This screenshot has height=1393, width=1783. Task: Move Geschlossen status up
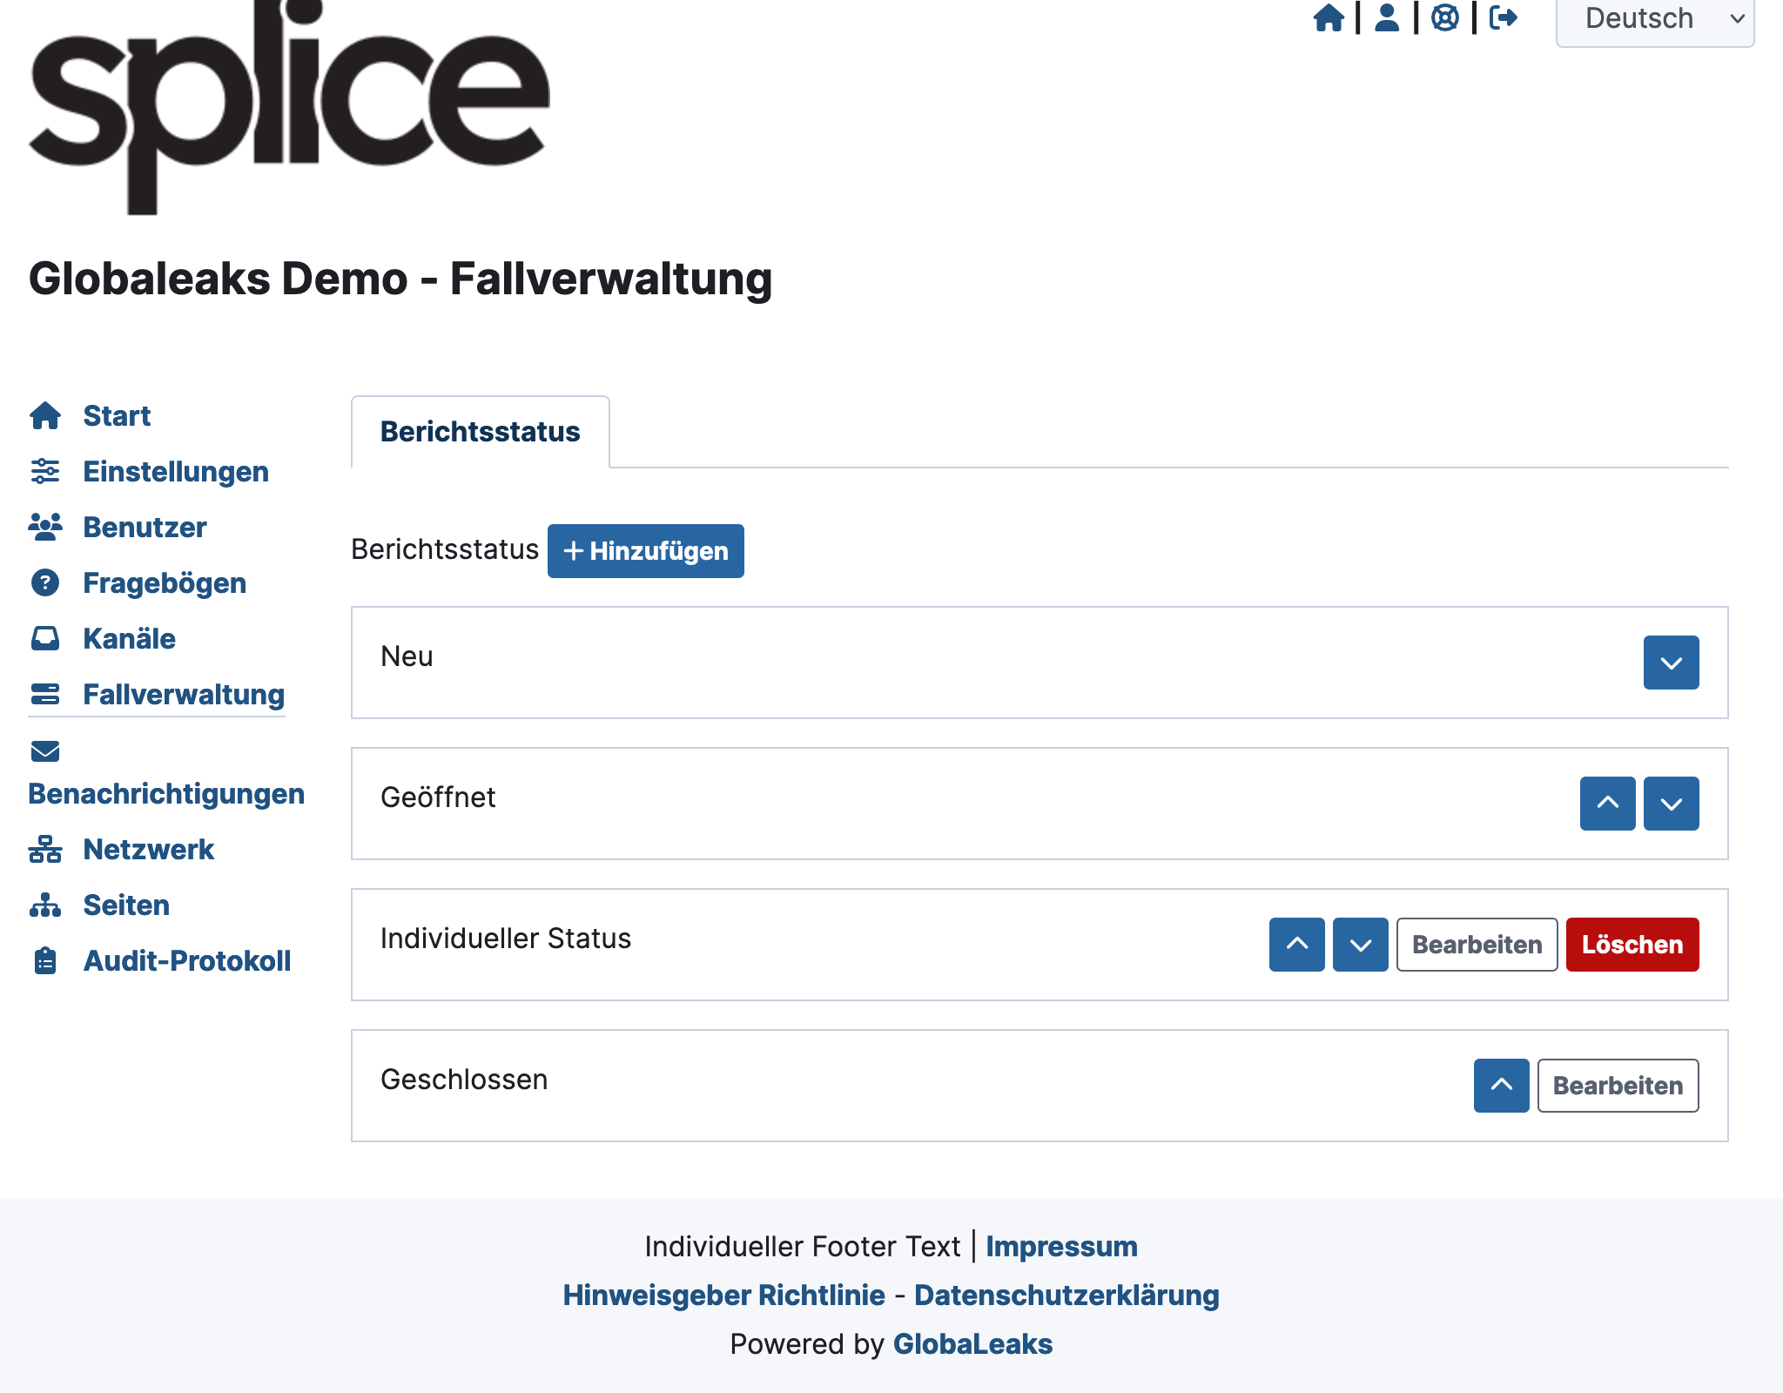pyautogui.click(x=1502, y=1086)
